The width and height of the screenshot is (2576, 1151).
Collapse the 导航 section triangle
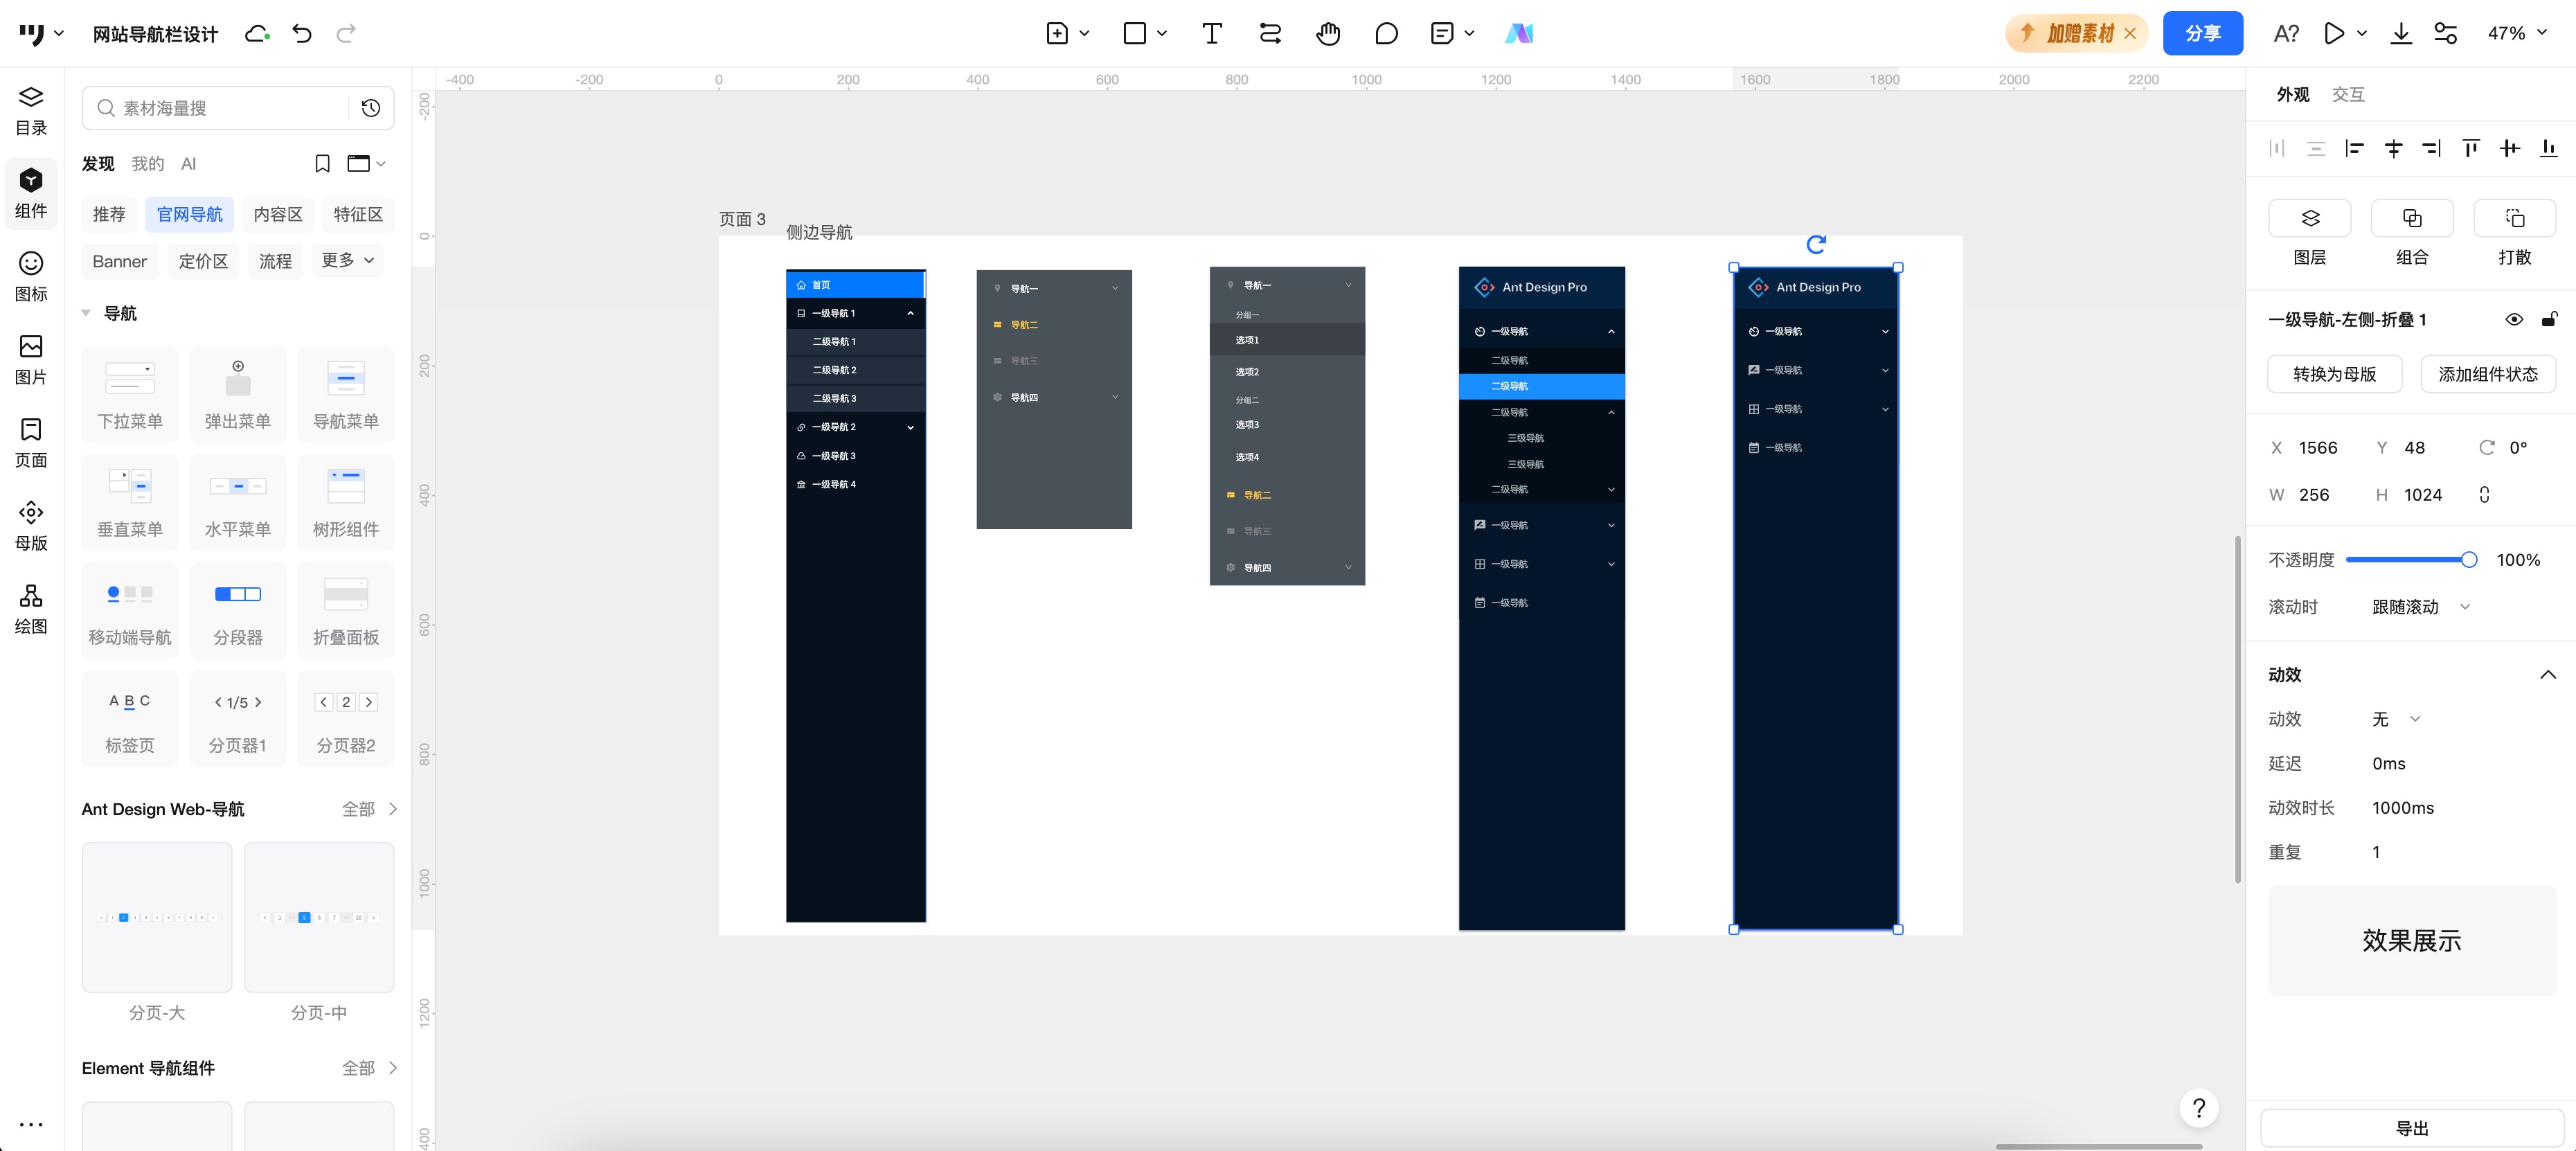[x=87, y=313]
